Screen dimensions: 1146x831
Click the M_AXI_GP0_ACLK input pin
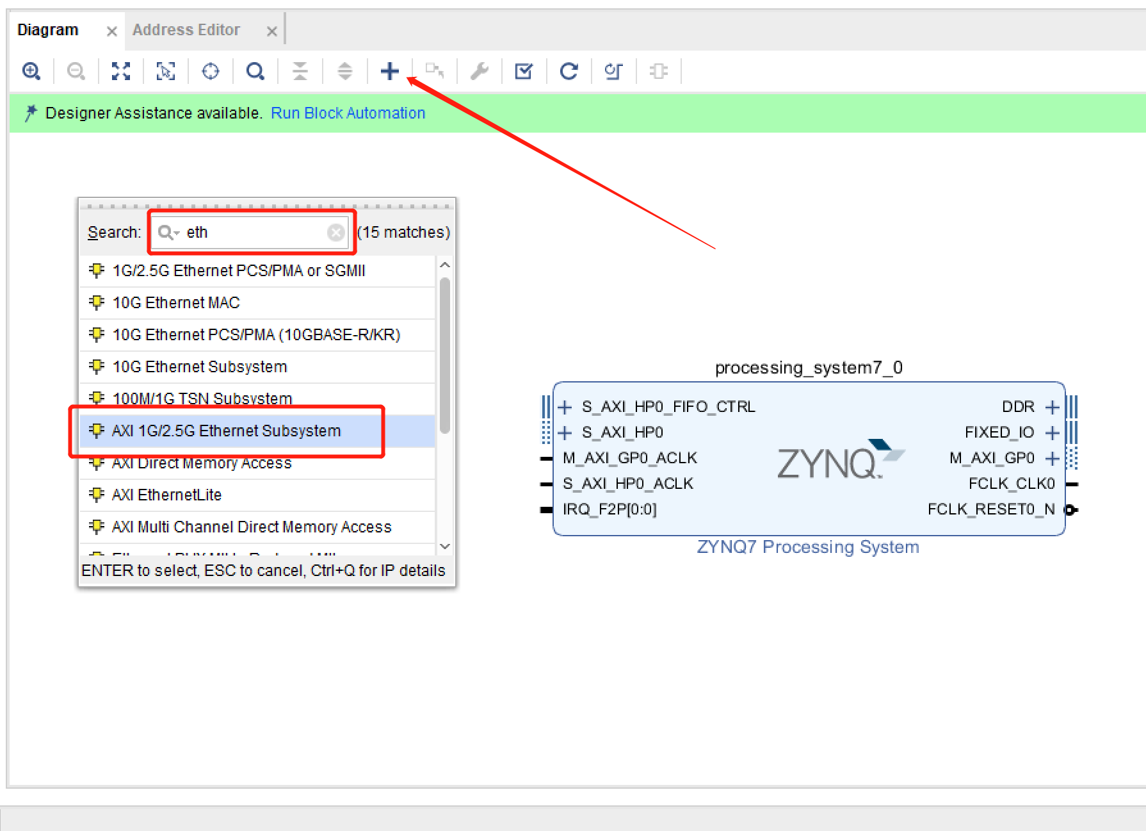tap(546, 458)
